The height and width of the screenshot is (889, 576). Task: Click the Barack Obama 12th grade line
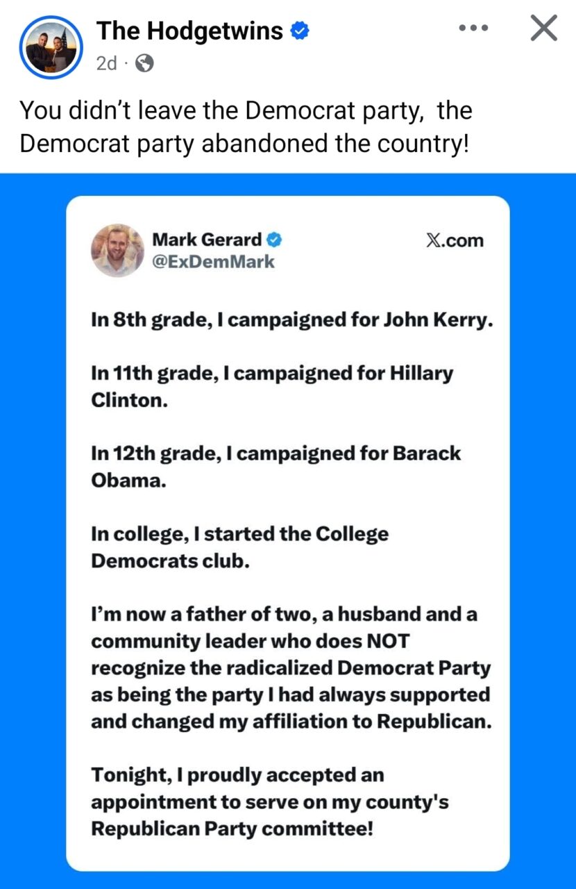point(276,467)
